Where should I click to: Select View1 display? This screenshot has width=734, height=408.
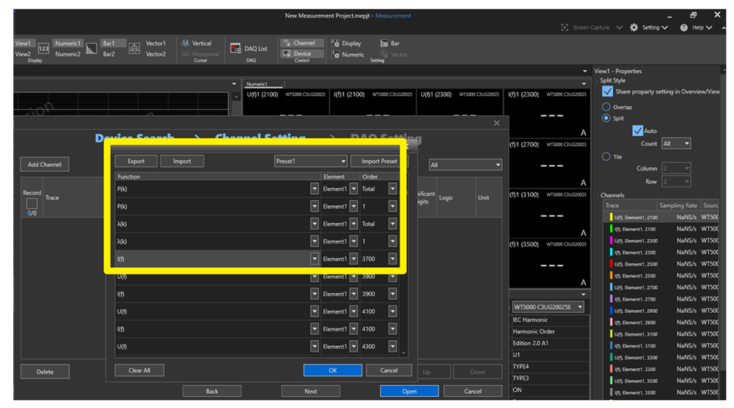(24, 43)
